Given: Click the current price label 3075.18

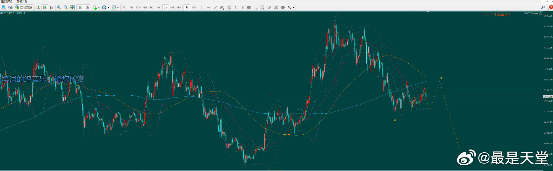Looking at the screenshot, I should pos(548,97).
